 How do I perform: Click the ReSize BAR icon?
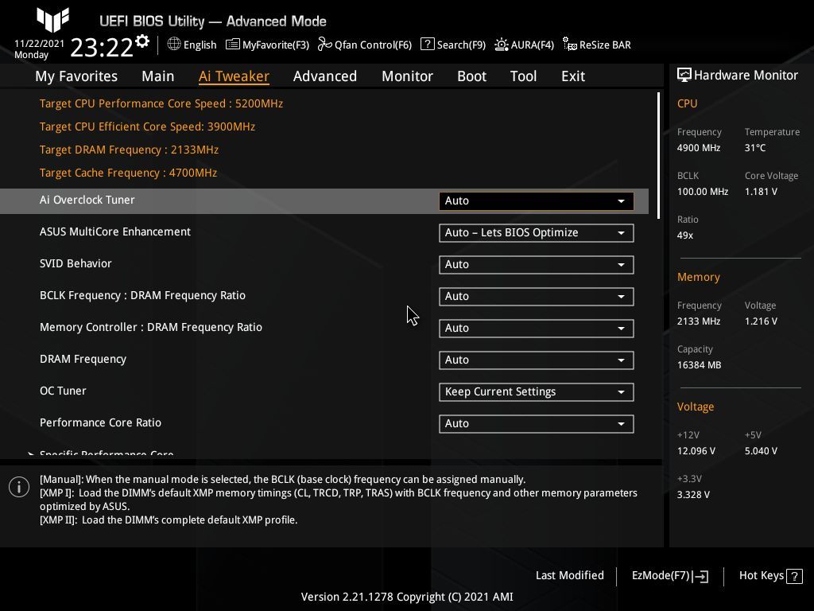(x=569, y=45)
